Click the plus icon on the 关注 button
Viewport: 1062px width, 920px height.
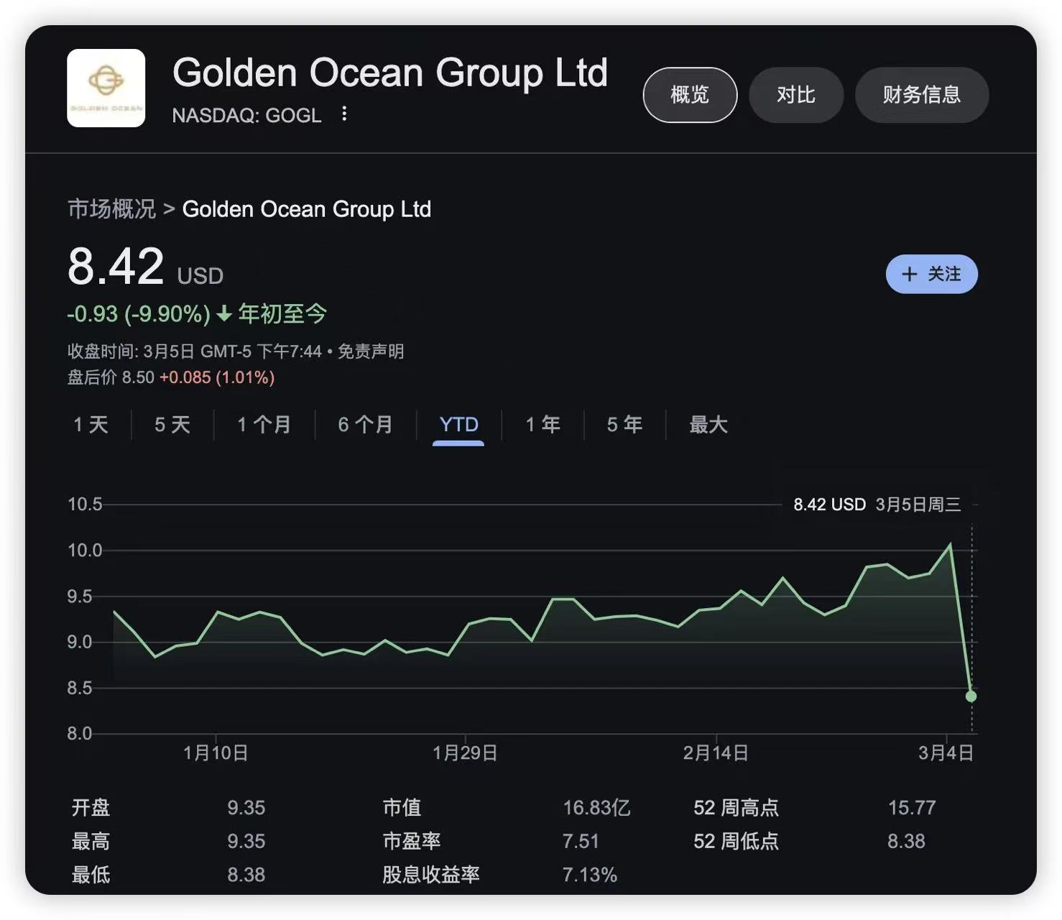[x=910, y=274]
